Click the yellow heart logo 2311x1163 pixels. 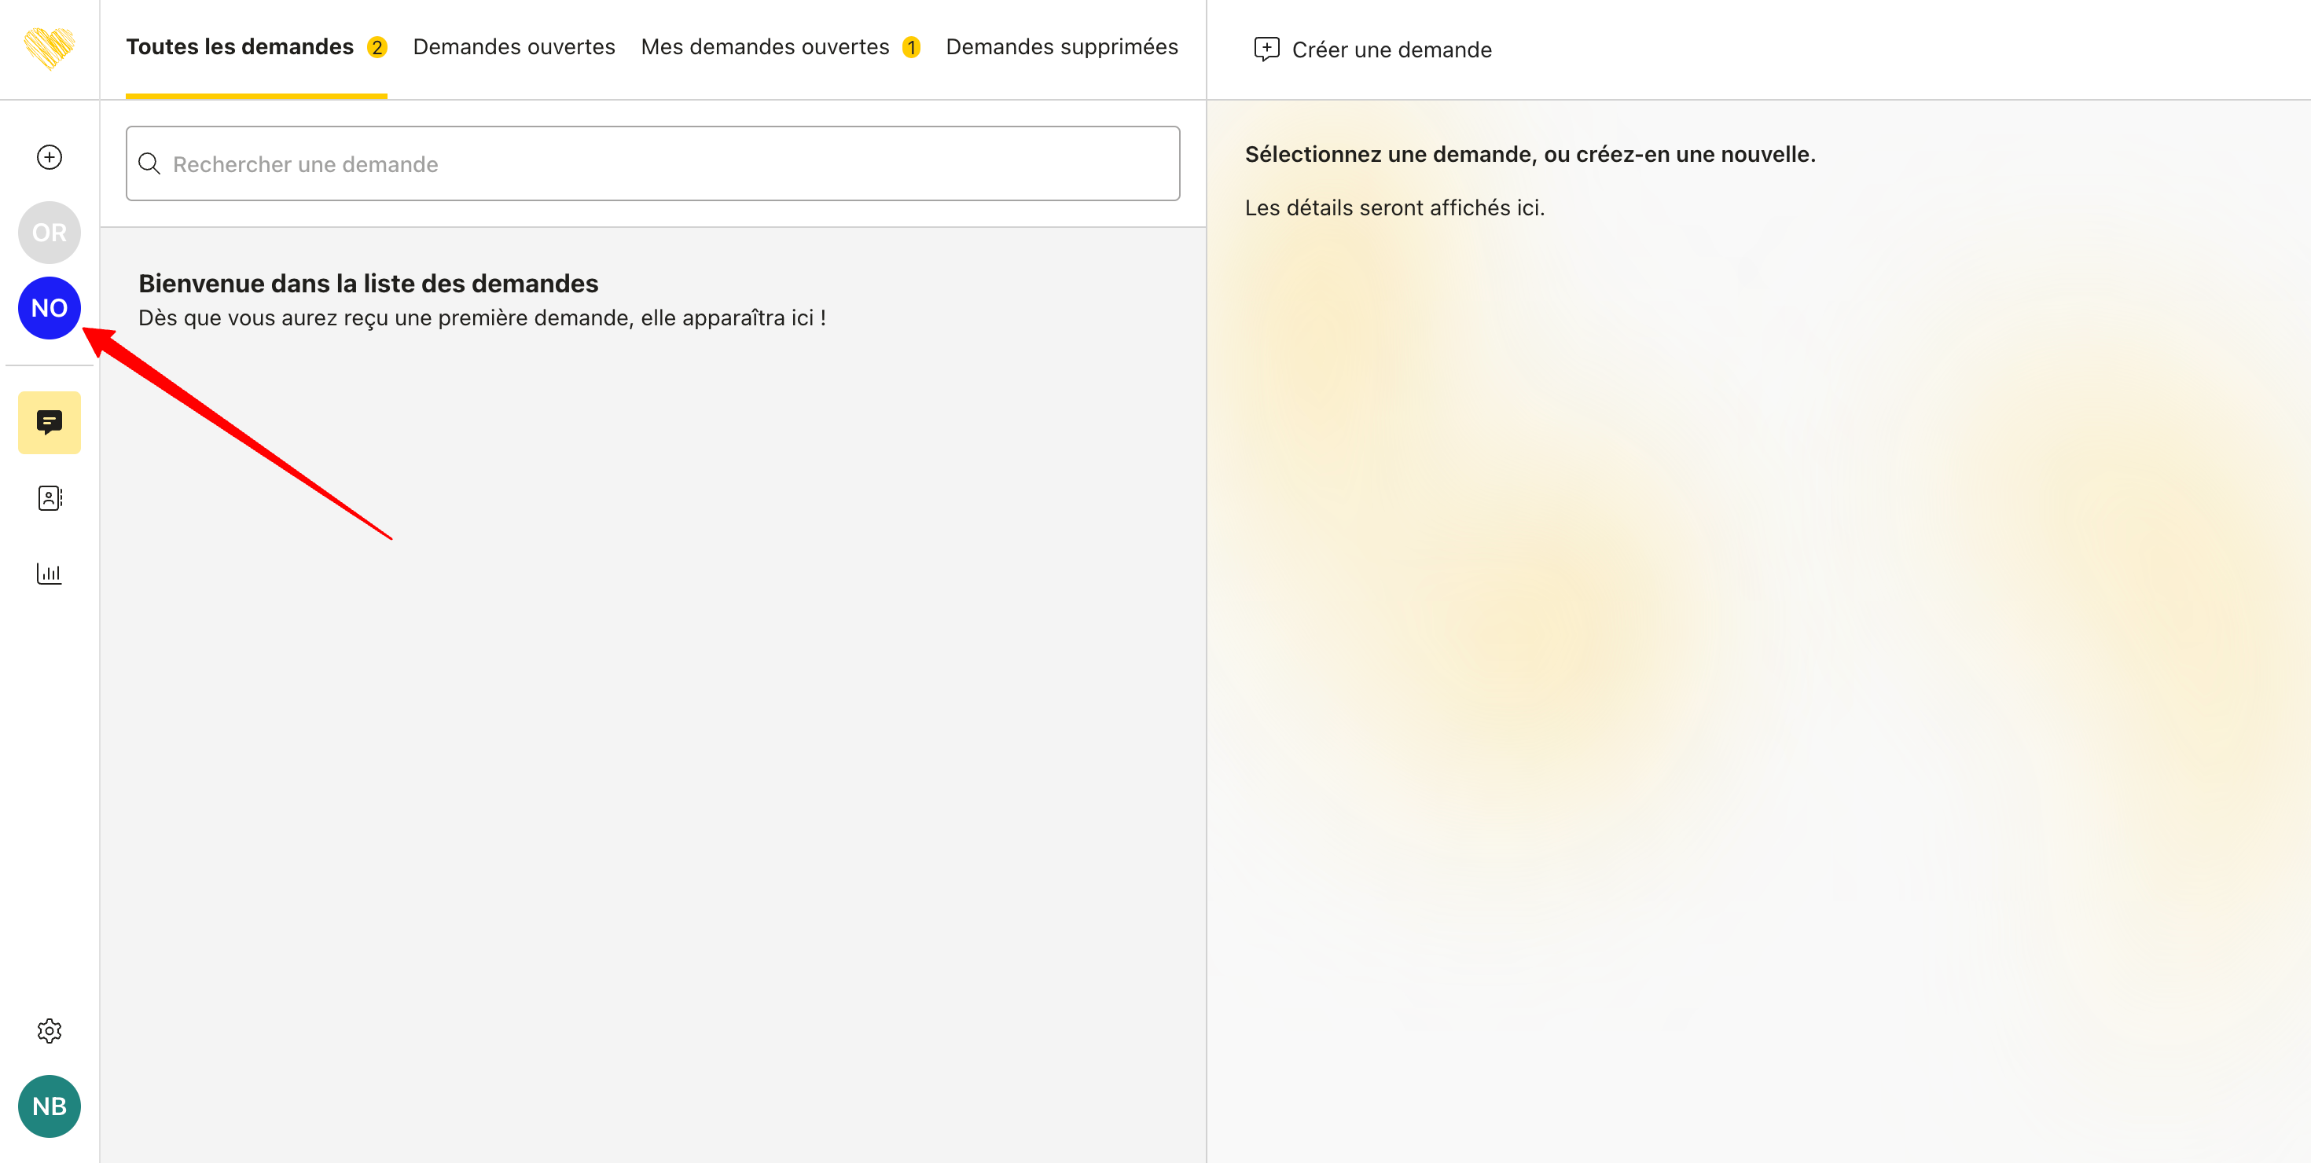(50, 49)
